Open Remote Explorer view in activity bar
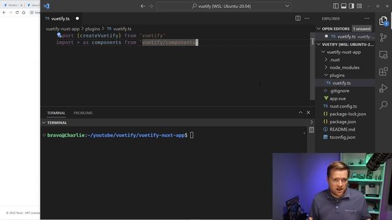Image resolution: width=392 pixels, height=220 pixels. pyautogui.click(x=383, y=54)
